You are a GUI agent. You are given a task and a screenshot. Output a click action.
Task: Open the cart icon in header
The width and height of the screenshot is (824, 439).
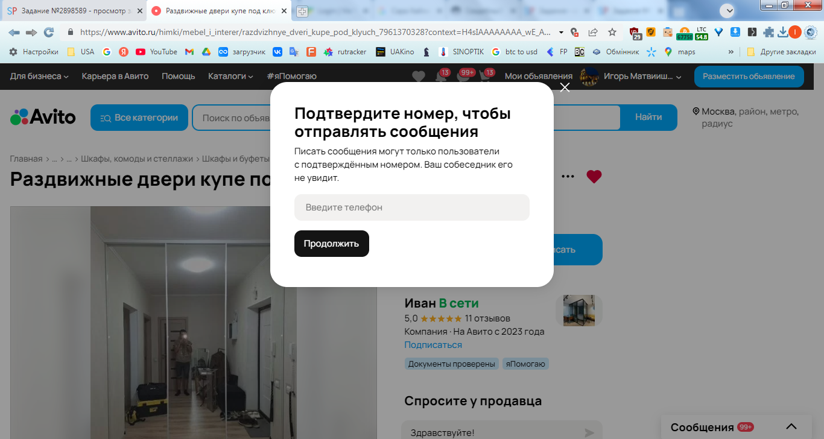[486, 77]
